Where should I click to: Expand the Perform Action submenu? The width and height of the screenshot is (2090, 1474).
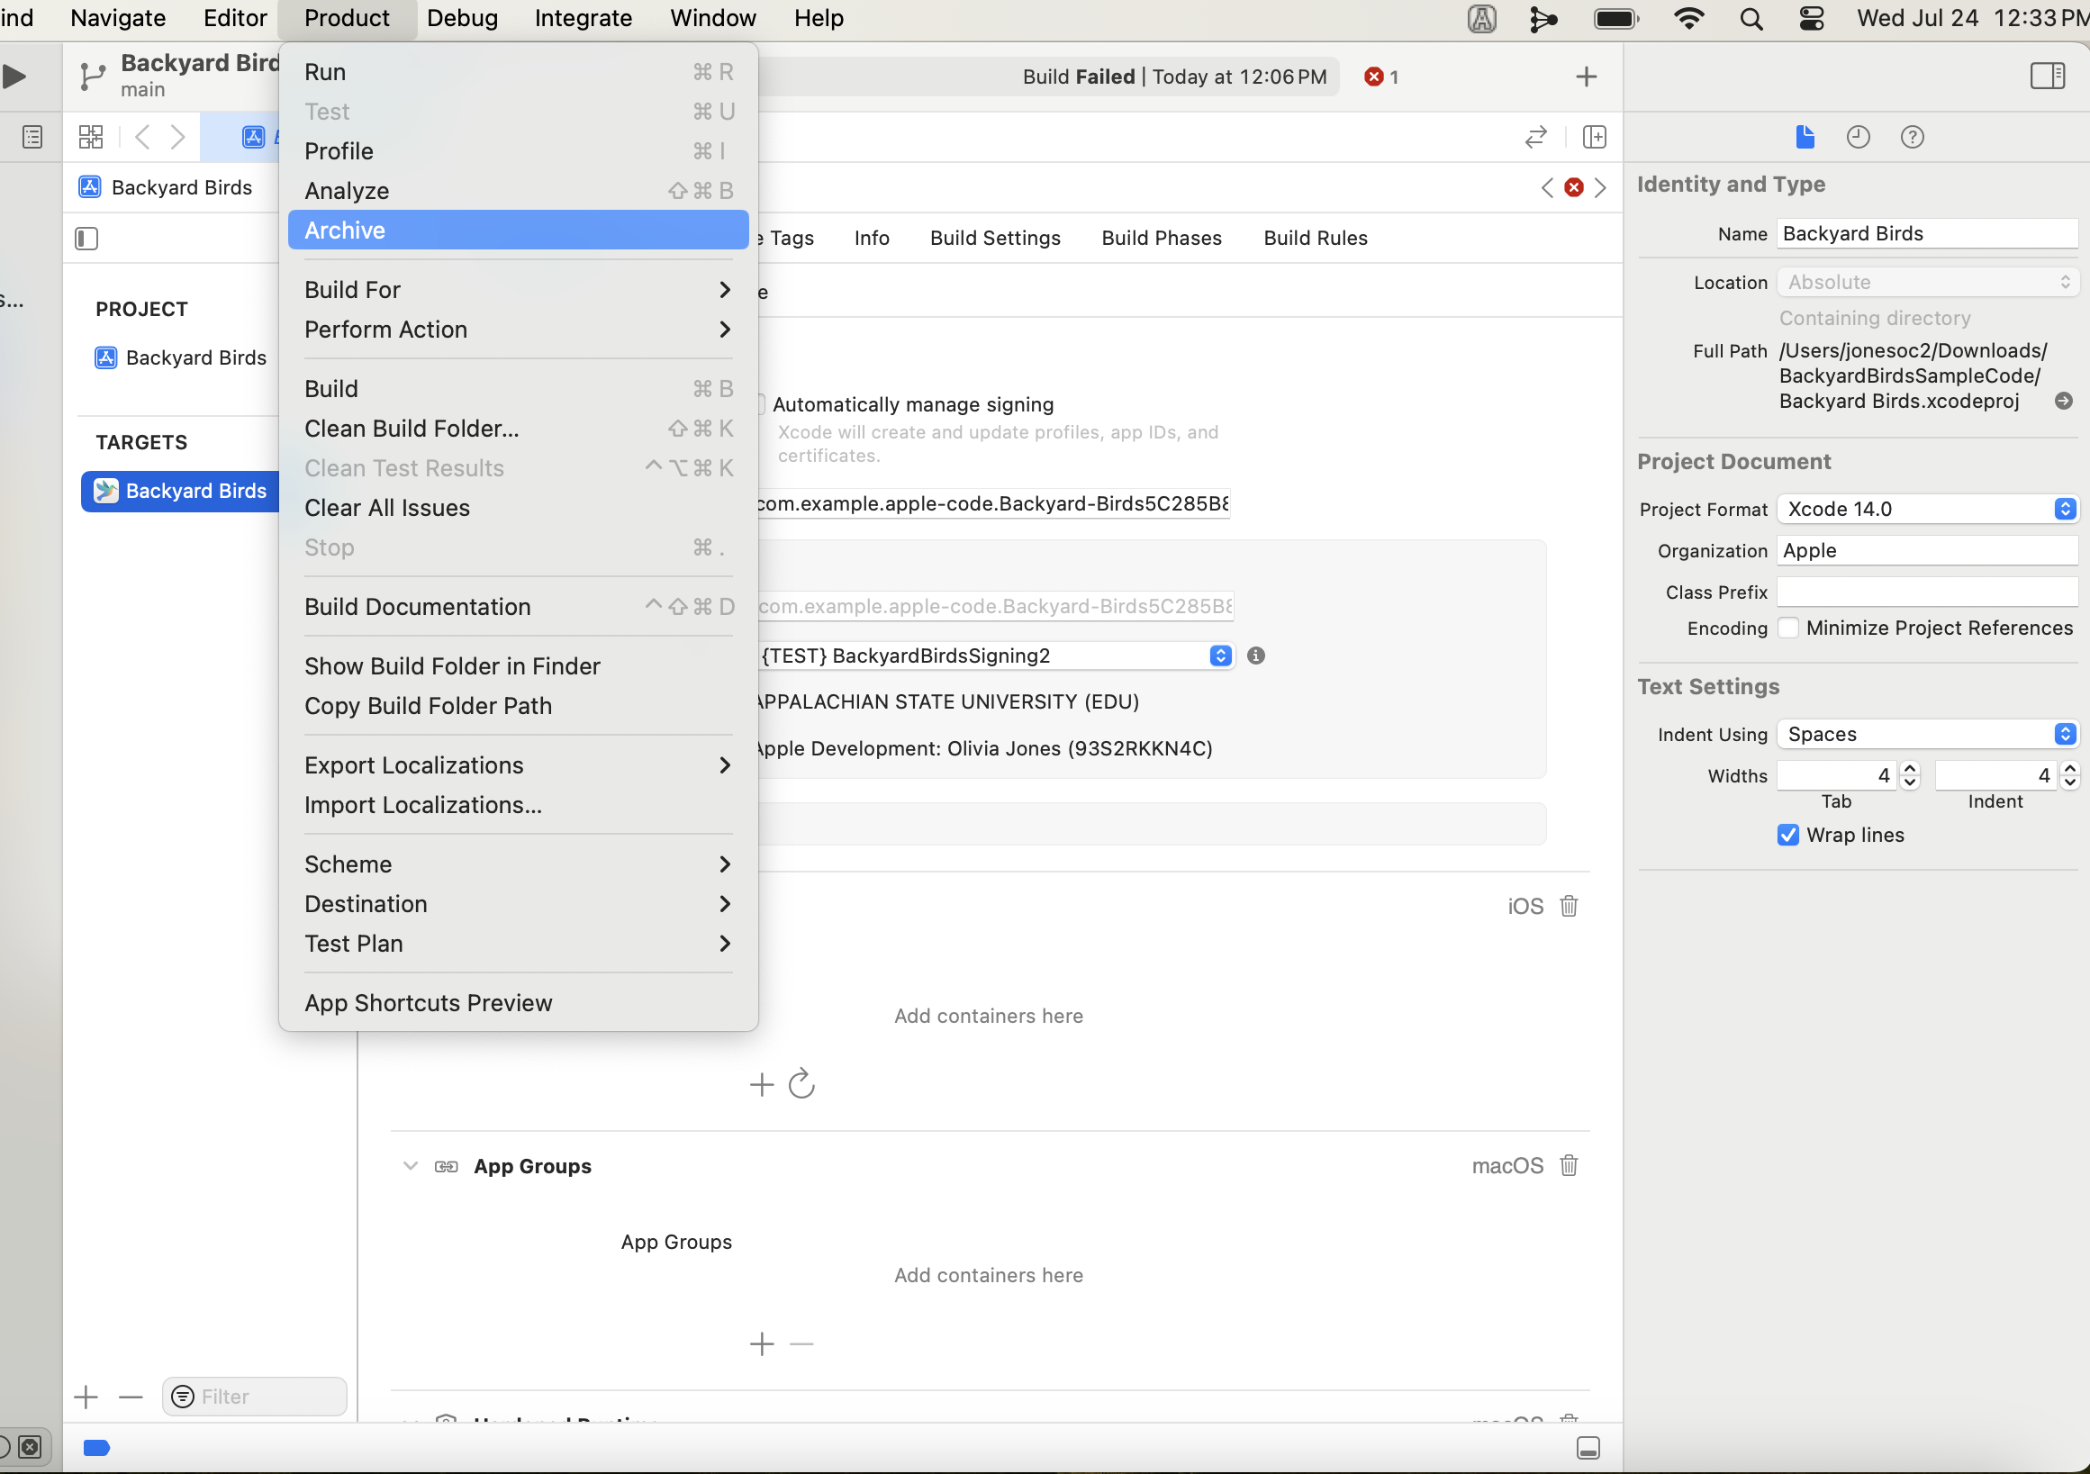click(x=518, y=330)
